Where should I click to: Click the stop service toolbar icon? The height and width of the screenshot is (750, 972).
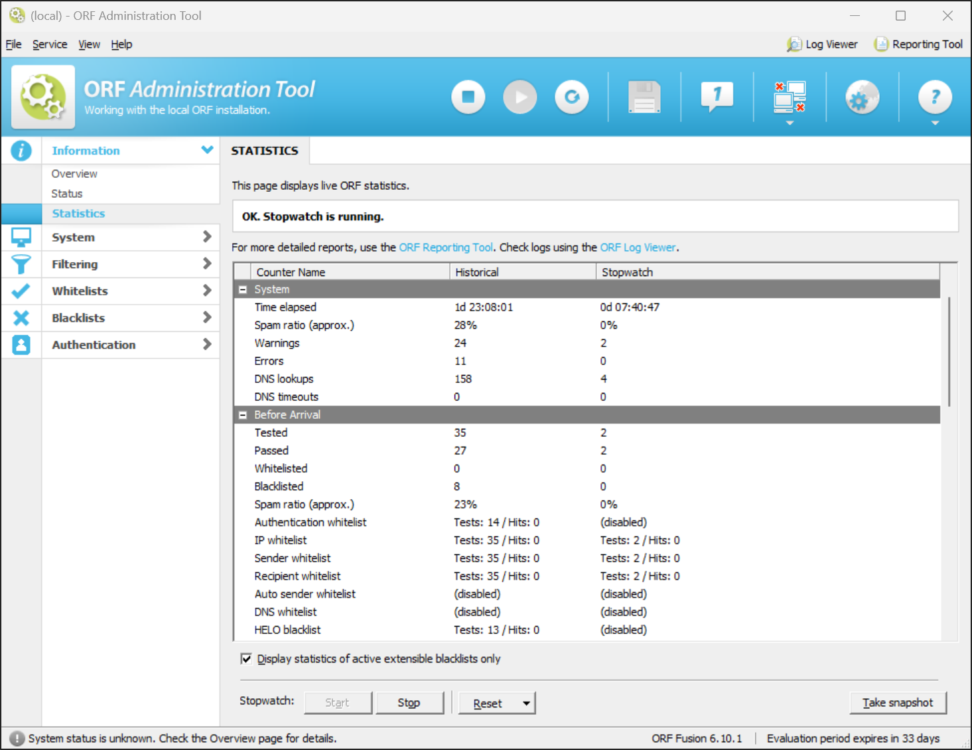[x=468, y=98]
